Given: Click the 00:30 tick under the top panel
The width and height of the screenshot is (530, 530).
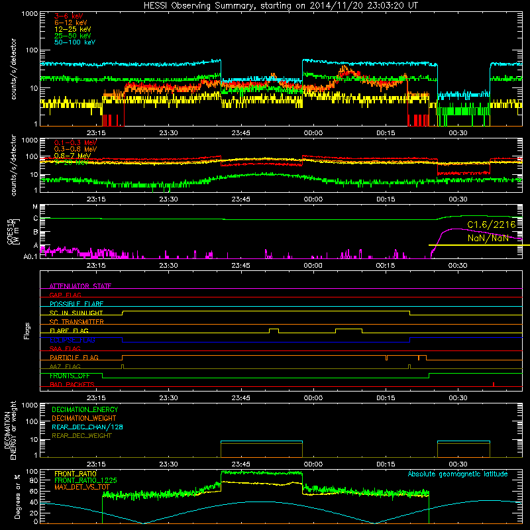Looking at the screenshot, I should 458,133.
